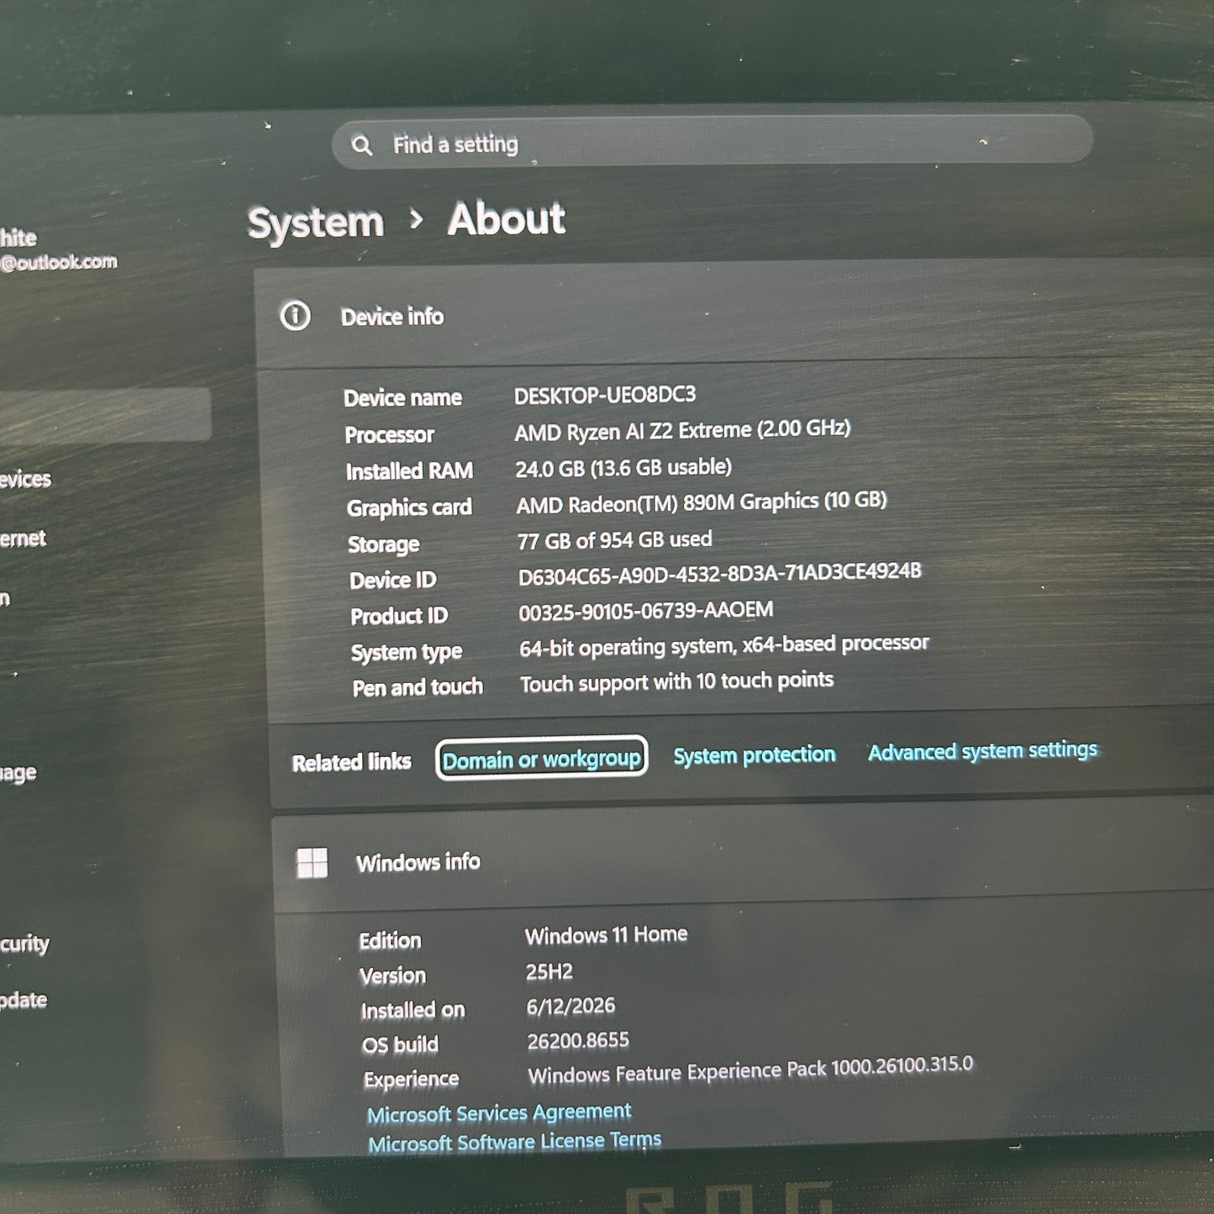Viewport: 1214px width, 1214px height.
Task: Click the Device info circle icon
Action: click(295, 316)
